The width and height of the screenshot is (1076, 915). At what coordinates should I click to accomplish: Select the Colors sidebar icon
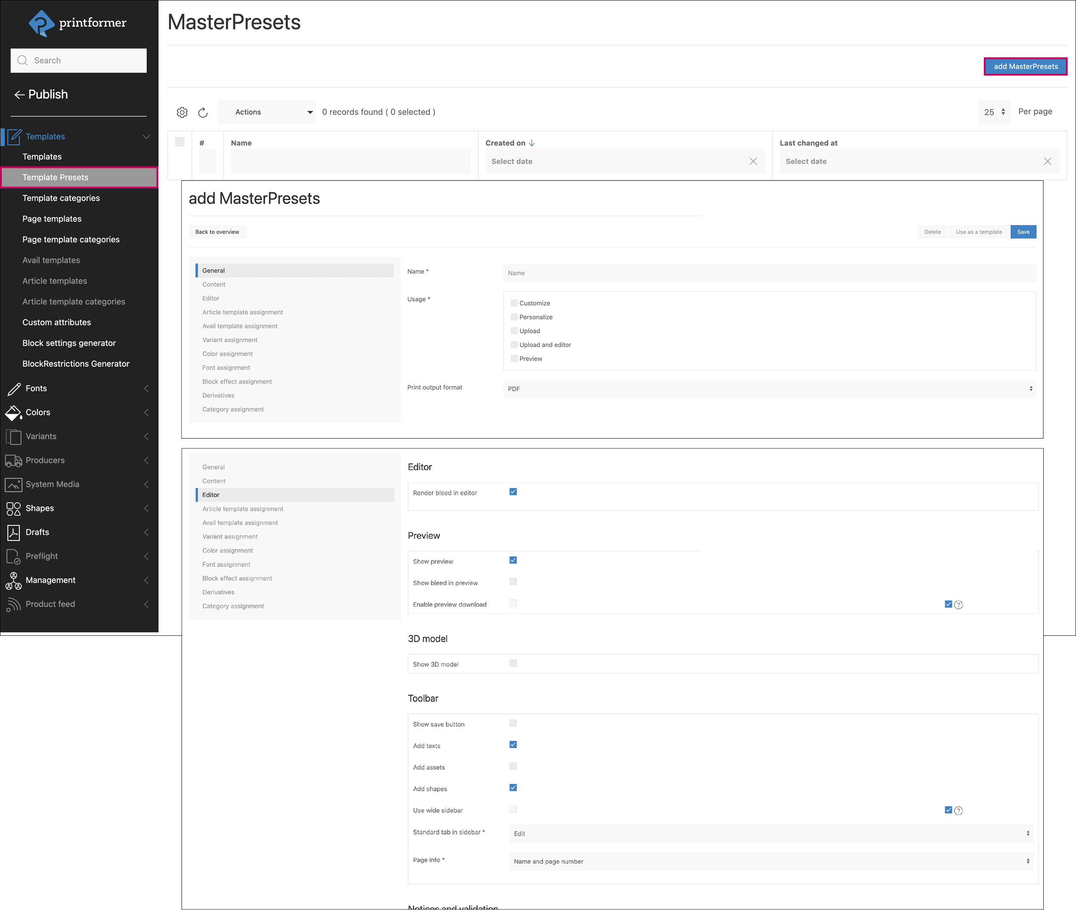click(13, 412)
